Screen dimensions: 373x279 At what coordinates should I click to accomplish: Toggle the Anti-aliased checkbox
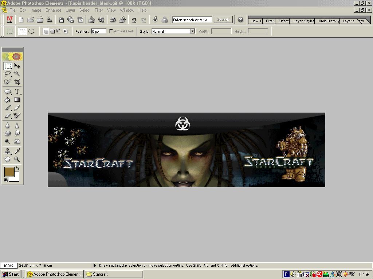click(111, 31)
